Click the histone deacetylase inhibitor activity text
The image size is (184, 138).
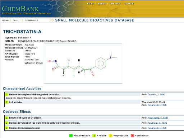coord(35,95)
